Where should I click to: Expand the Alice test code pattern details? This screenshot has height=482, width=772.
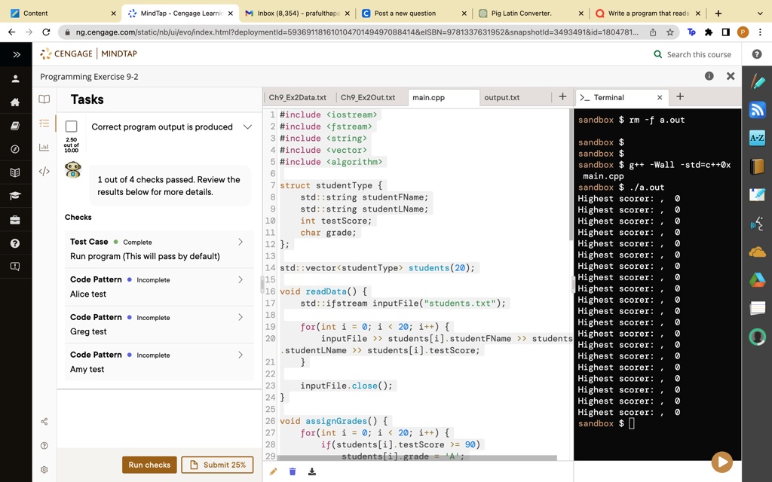(240, 279)
